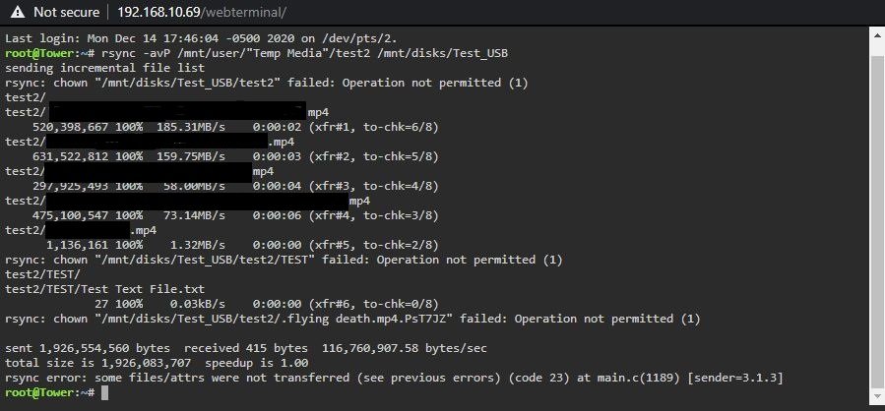
Task: Click the "Not secure" site info label
Action: click(66, 12)
